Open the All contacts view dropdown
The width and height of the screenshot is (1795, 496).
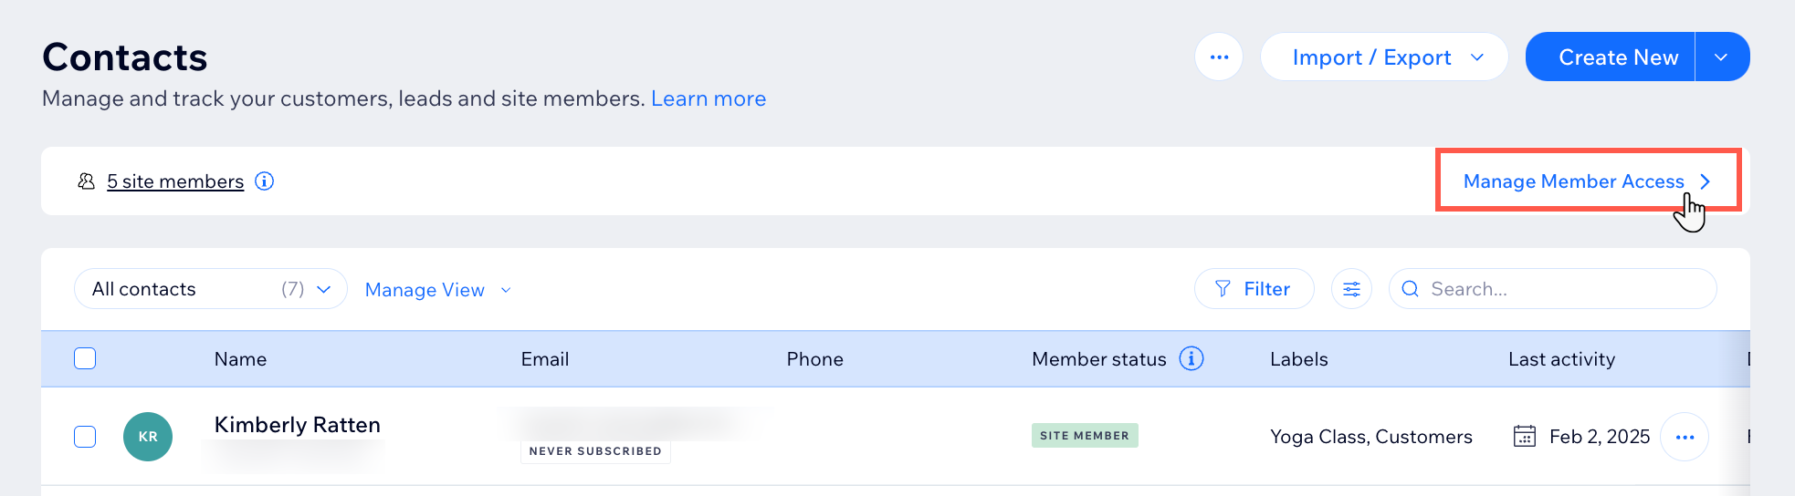click(211, 289)
